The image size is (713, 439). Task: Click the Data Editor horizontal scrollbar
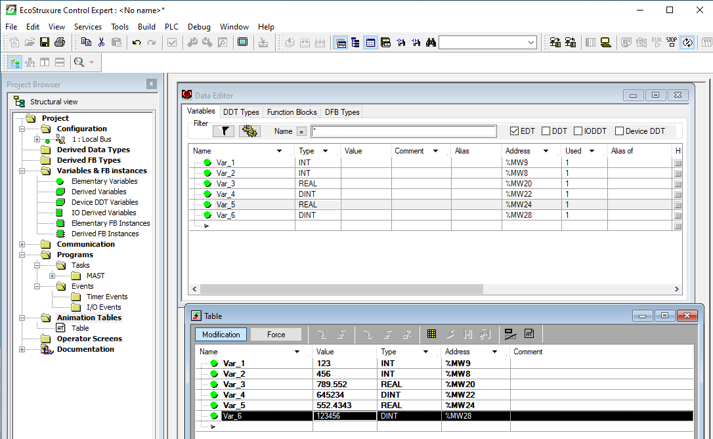click(341, 289)
